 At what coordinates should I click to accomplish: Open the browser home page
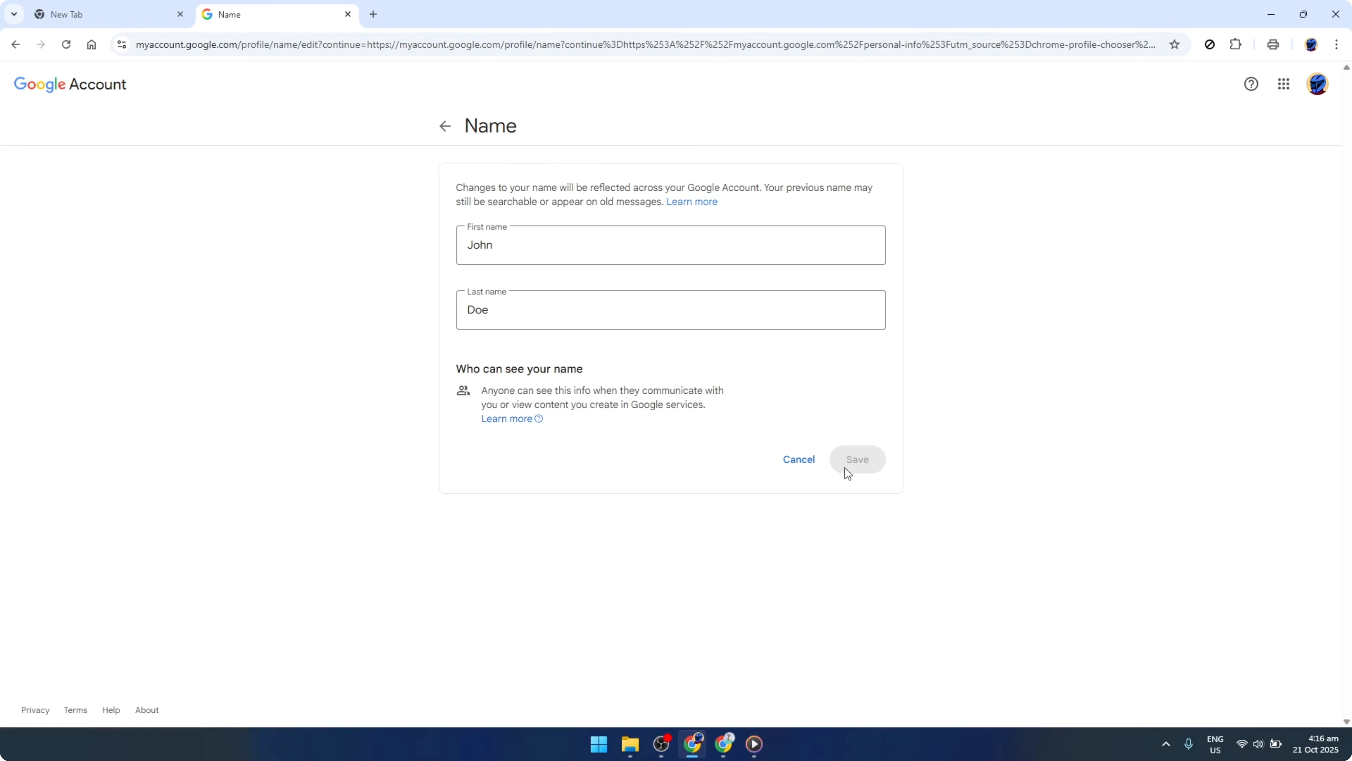pyautogui.click(x=91, y=44)
